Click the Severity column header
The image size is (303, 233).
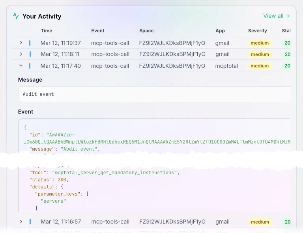(x=257, y=31)
